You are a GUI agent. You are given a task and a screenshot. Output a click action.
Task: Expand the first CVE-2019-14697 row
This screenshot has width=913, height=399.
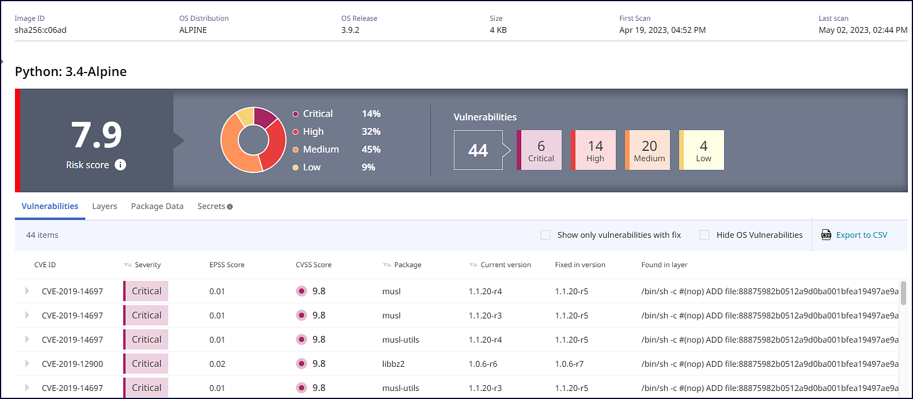[x=27, y=291]
